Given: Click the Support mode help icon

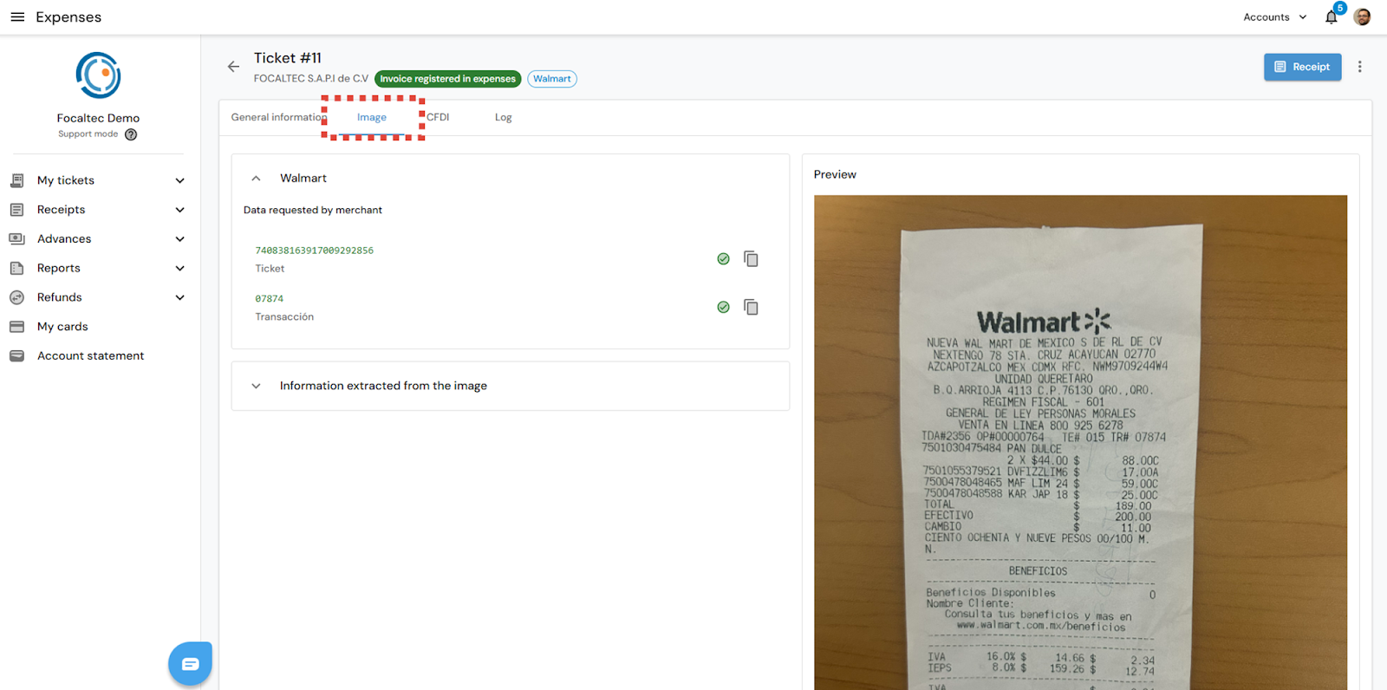Looking at the screenshot, I should pyautogui.click(x=131, y=134).
